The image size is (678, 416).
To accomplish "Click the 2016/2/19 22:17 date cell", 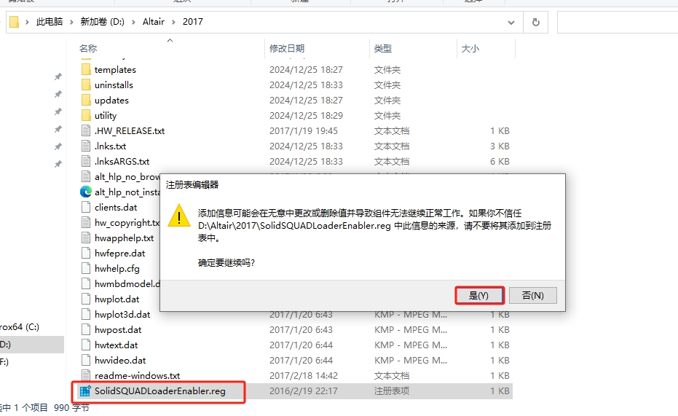I will coord(303,391).
